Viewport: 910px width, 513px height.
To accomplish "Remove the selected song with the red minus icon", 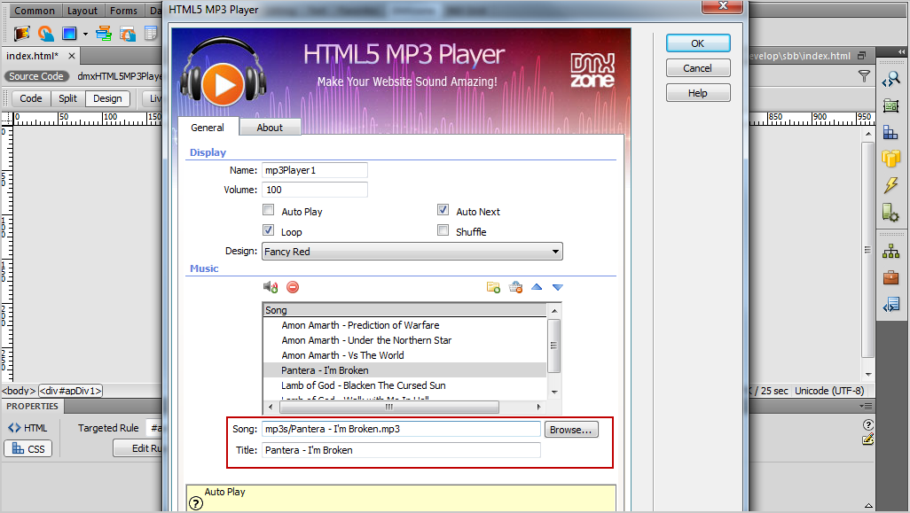I will click(293, 287).
